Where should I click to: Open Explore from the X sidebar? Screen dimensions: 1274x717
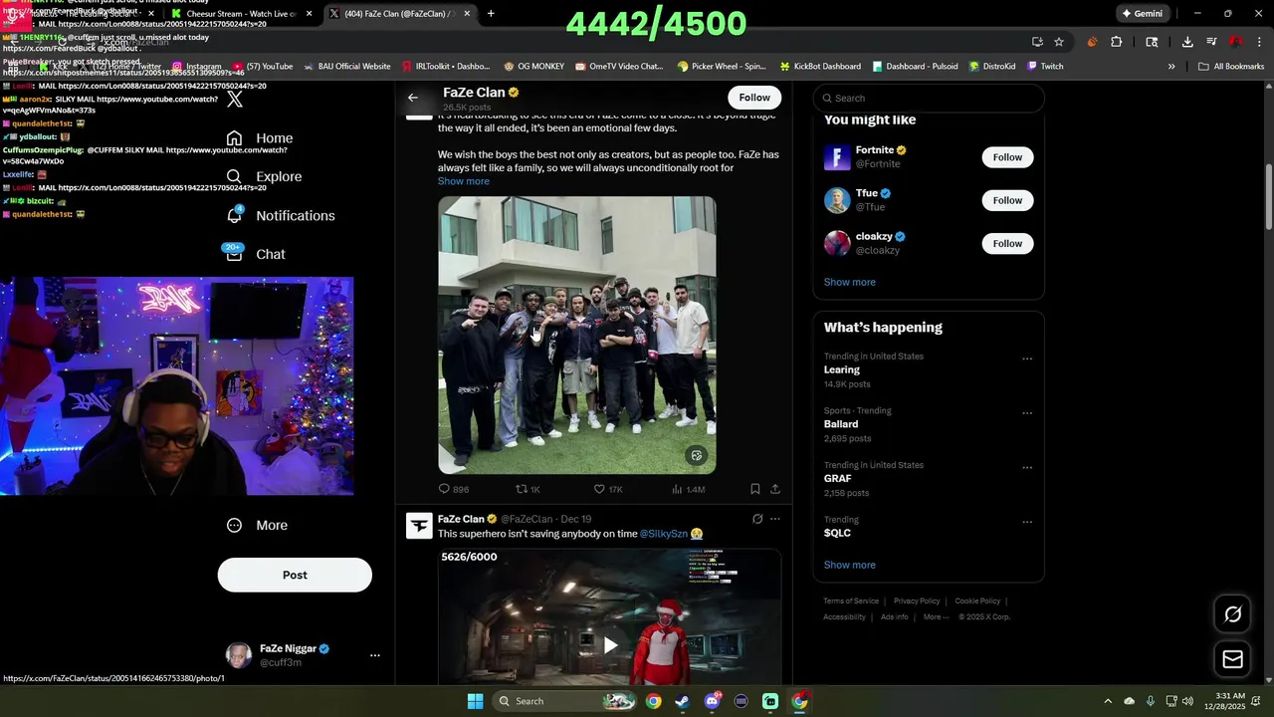(x=264, y=176)
